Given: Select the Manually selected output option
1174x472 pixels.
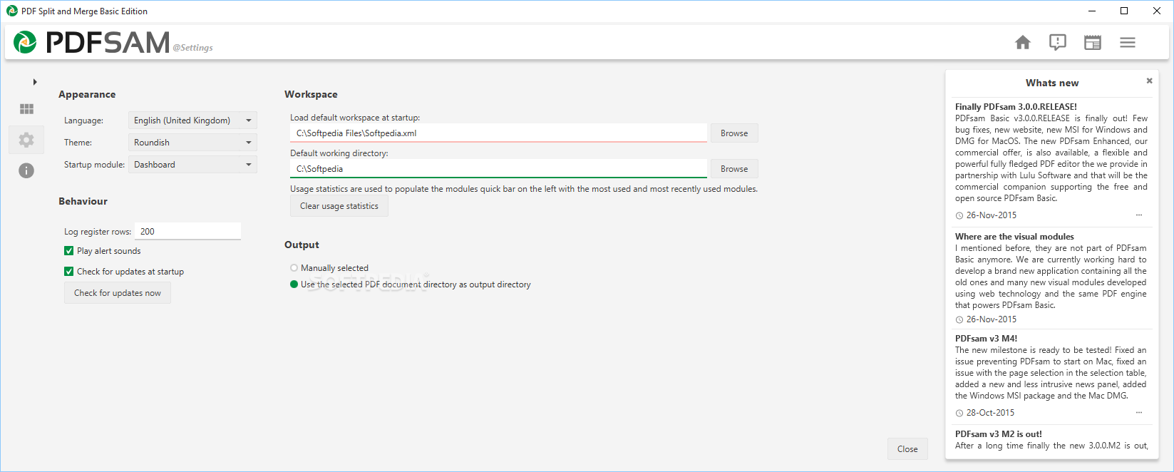Looking at the screenshot, I should 294,268.
